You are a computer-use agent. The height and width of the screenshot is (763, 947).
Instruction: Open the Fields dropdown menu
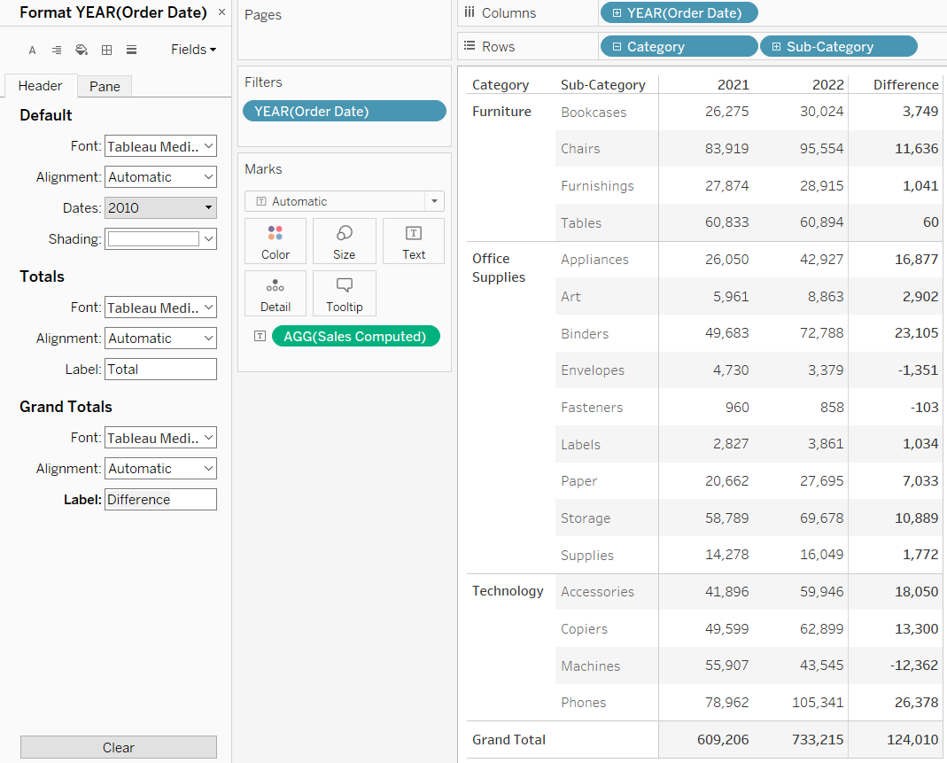(193, 50)
